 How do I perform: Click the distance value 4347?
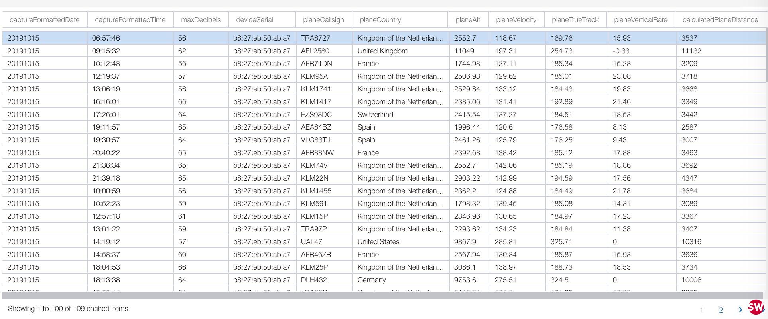(x=689, y=178)
